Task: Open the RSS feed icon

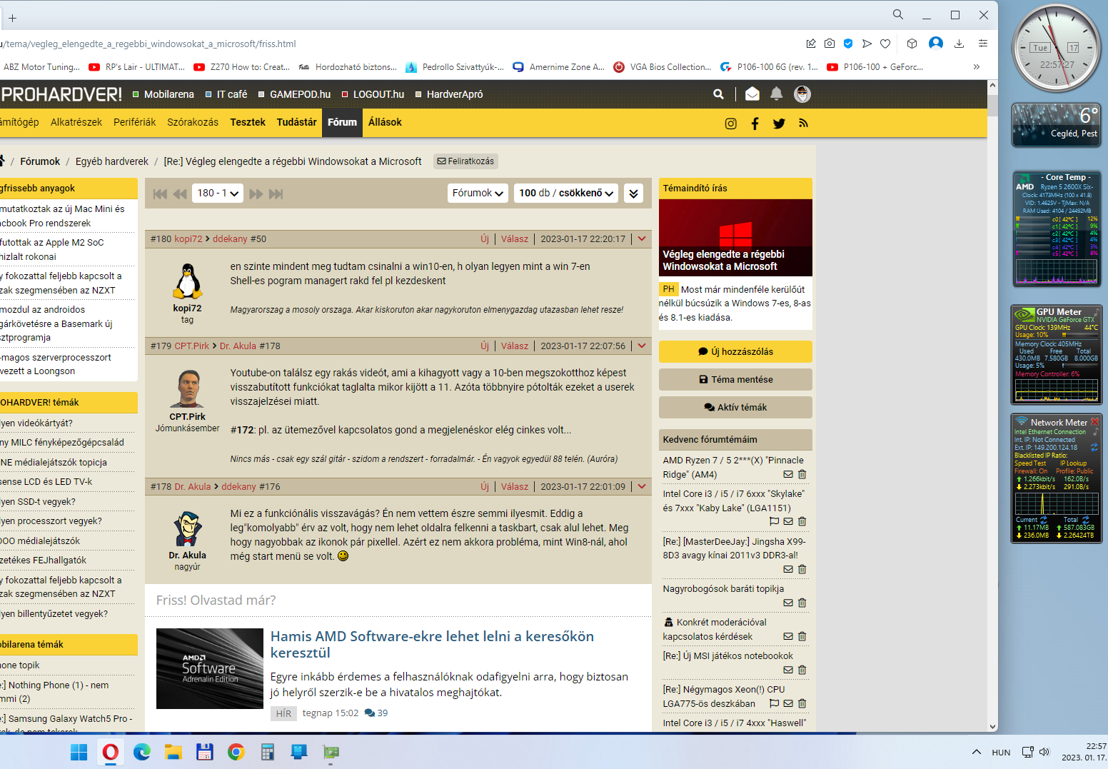Action: click(803, 124)
